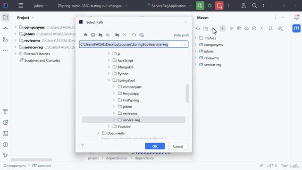The width and height of the screenshot is (302, 170).
Task: Open notifications bell icon
Action: click(296, 17)
